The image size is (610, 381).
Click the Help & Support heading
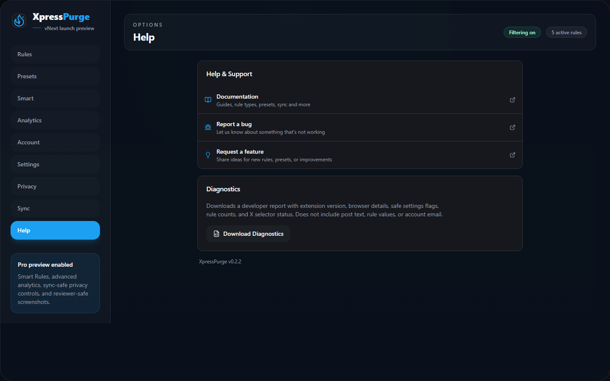(x=229, y=74)
